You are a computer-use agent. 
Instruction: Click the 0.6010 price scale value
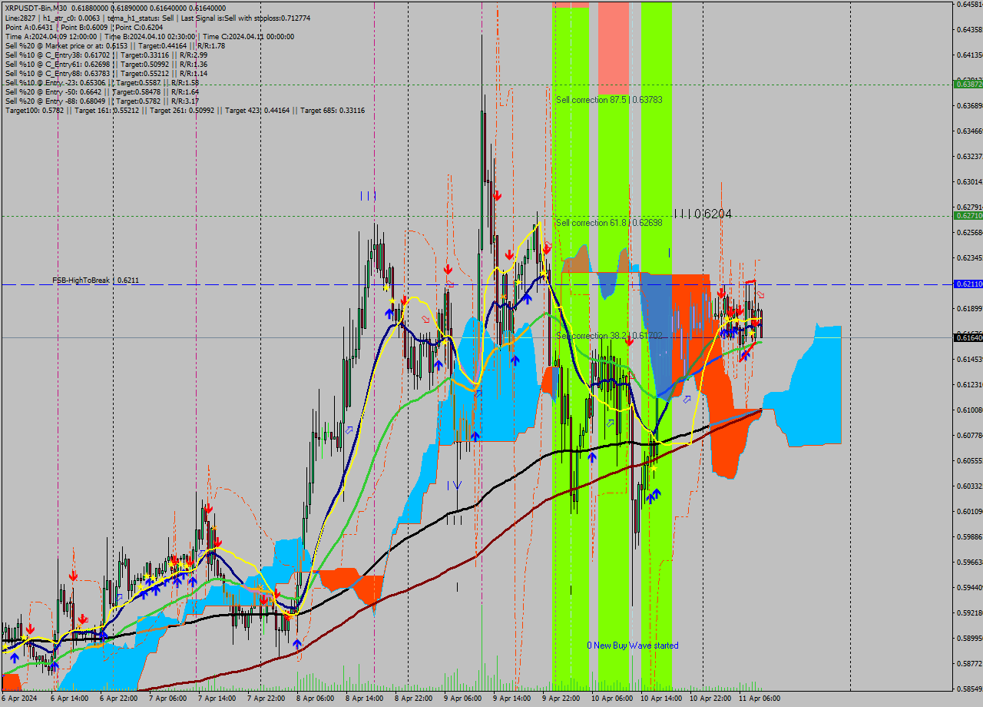point(970,511)
